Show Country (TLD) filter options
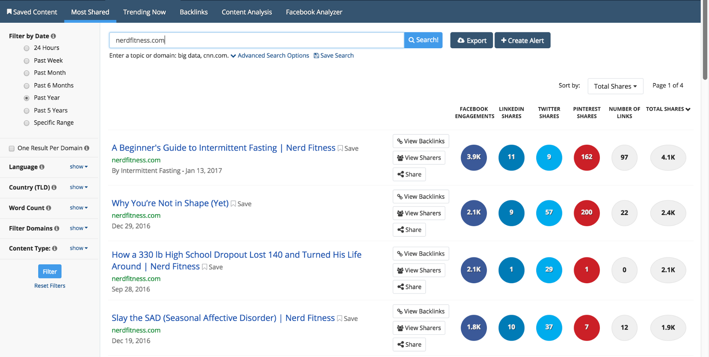 coord(79,187)
